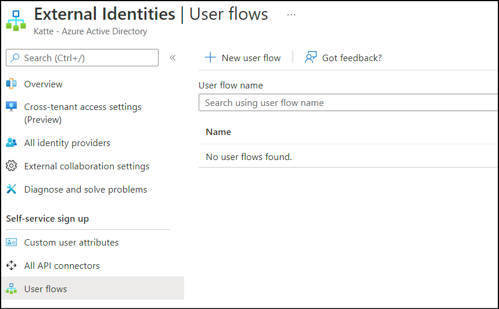Open All API connectors
Screen dimensions: 499x309
tap(62, 265)
